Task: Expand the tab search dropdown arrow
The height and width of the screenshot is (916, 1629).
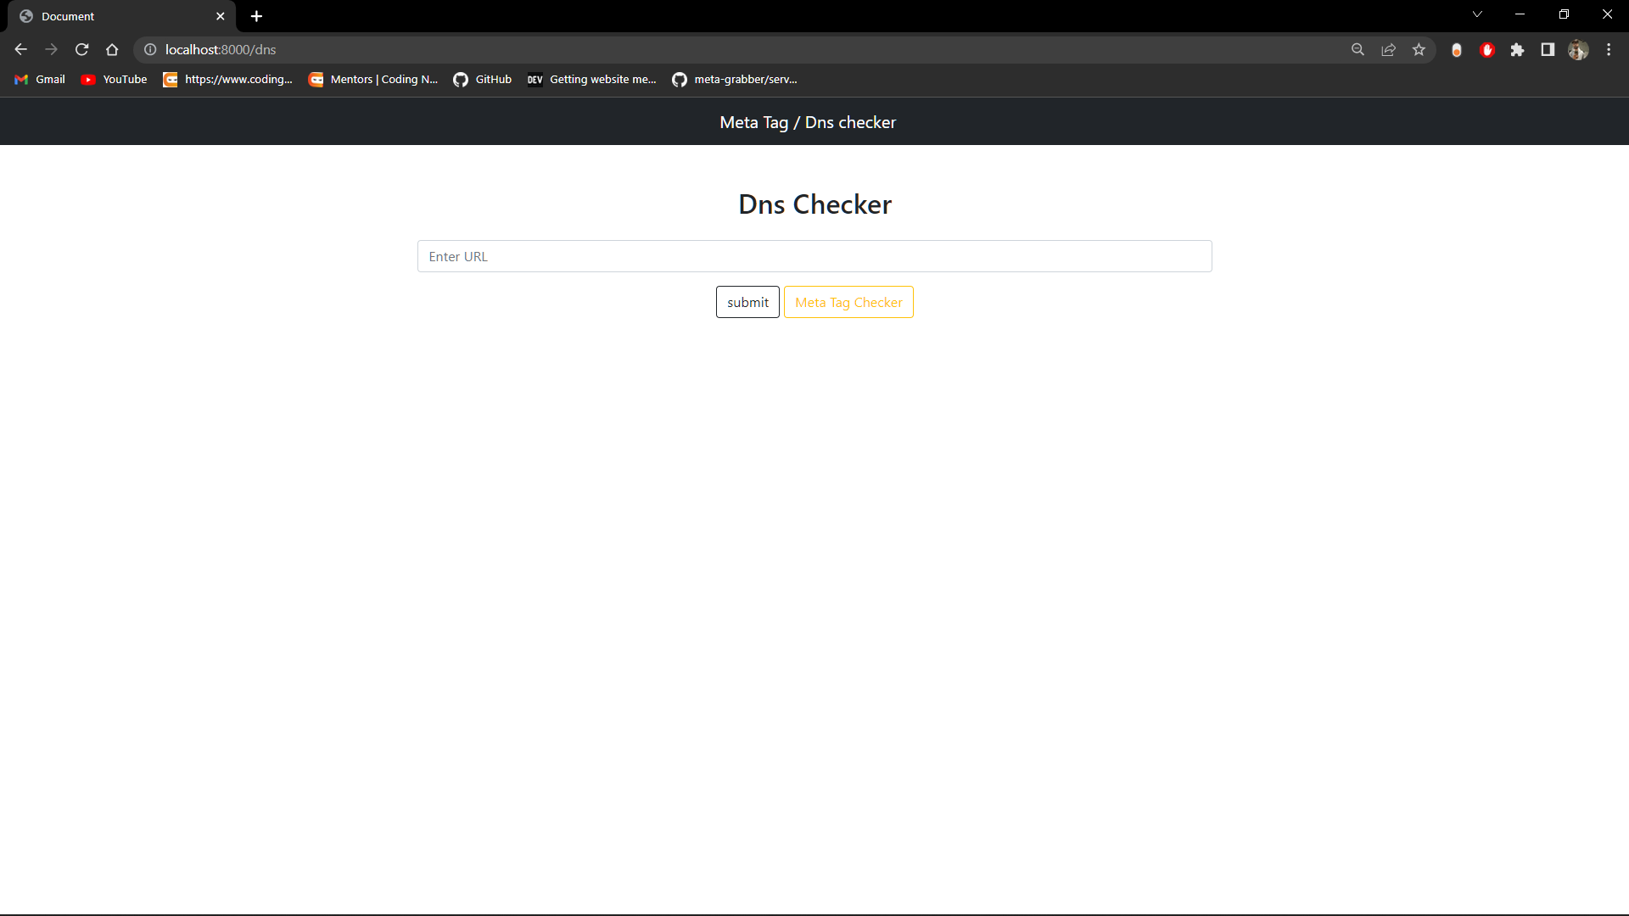Action: (1477, 14)
